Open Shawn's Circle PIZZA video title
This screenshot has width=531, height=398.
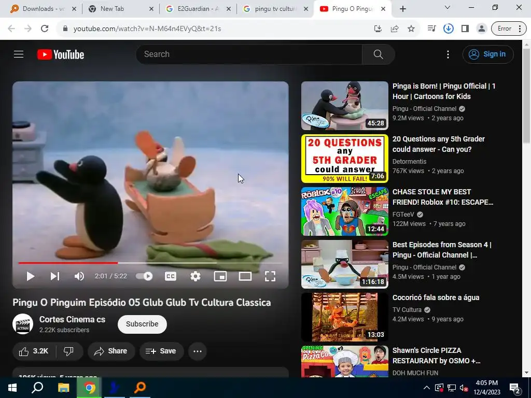click(437, 356)
